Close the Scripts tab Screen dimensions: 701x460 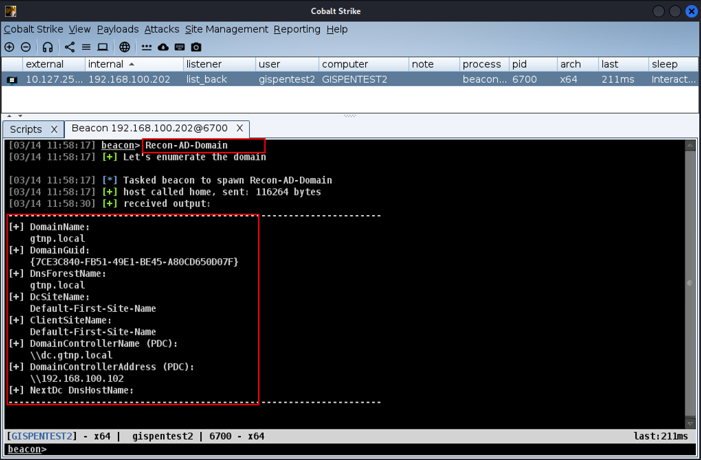54,129
